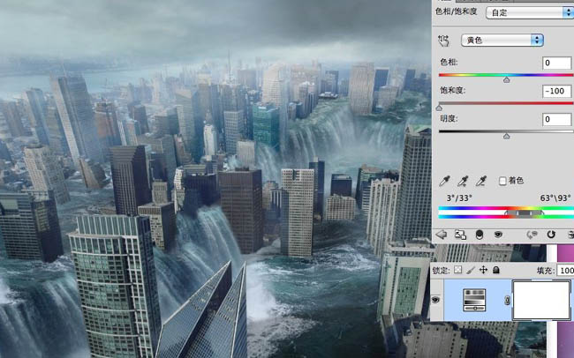The height and width of the screenshot is (358, 574).
Task: Toggle adjustment visibility eye in panel footer
Action: click(x=499, y=235)
